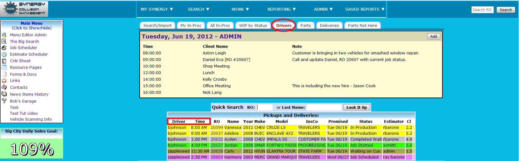
Task: Click the Nick Lang appointment
Action: point(212,93)
